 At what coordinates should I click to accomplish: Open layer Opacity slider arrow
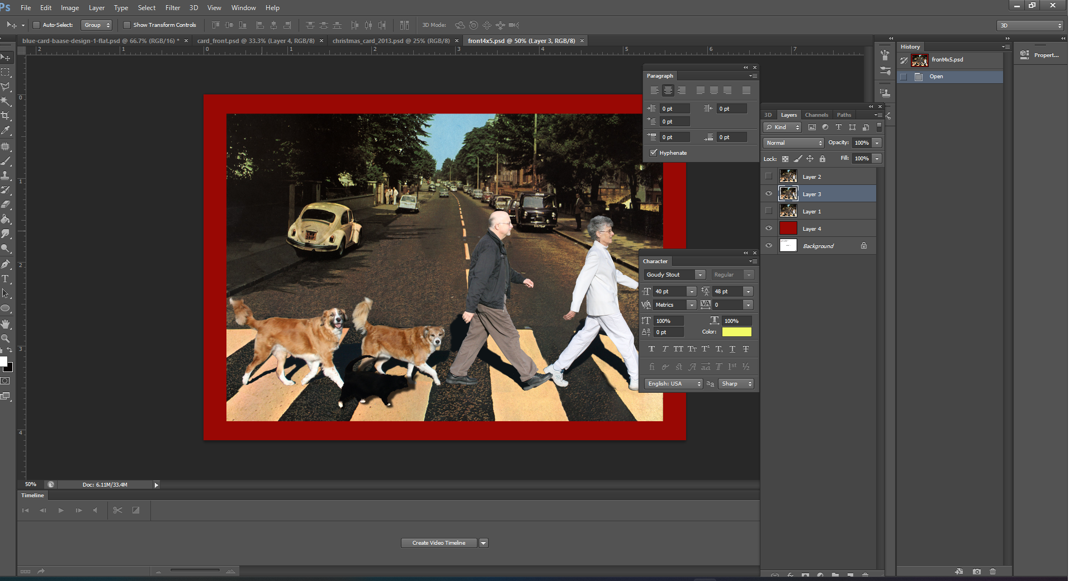pyautogui.click(x=877, y=143)
